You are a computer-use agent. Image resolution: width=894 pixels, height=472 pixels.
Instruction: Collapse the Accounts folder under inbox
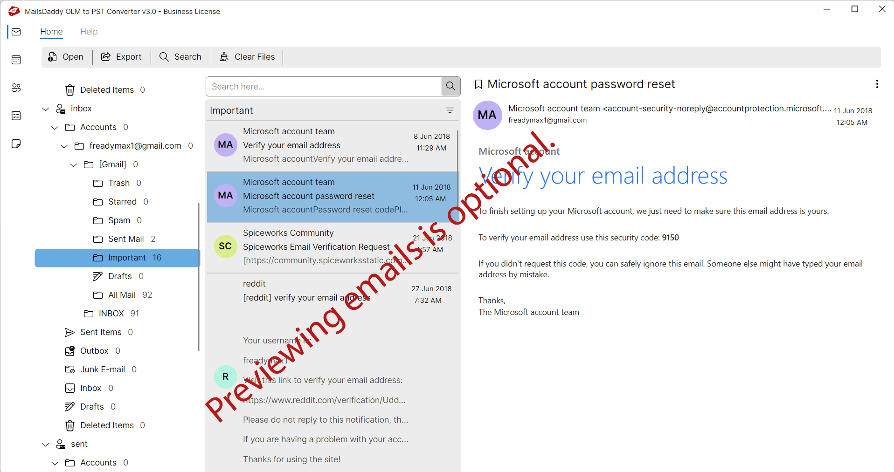(x=55, y=127)
